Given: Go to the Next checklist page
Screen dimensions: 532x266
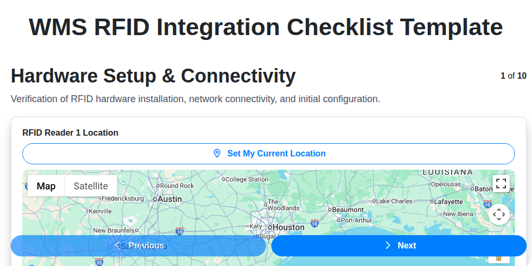Looking at the screenshot, I should (398, 246).
